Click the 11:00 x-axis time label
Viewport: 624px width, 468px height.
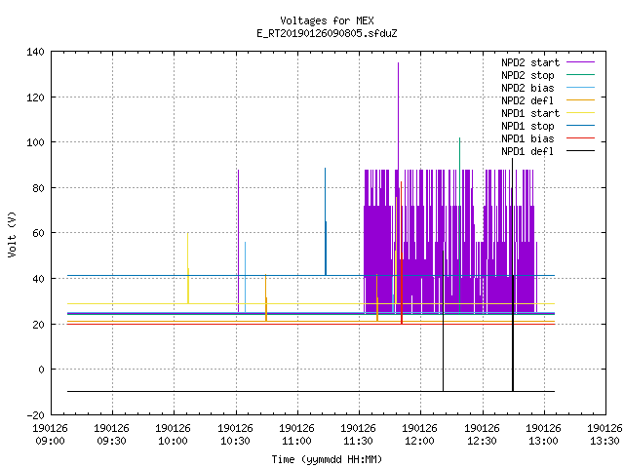pos(296,441)
